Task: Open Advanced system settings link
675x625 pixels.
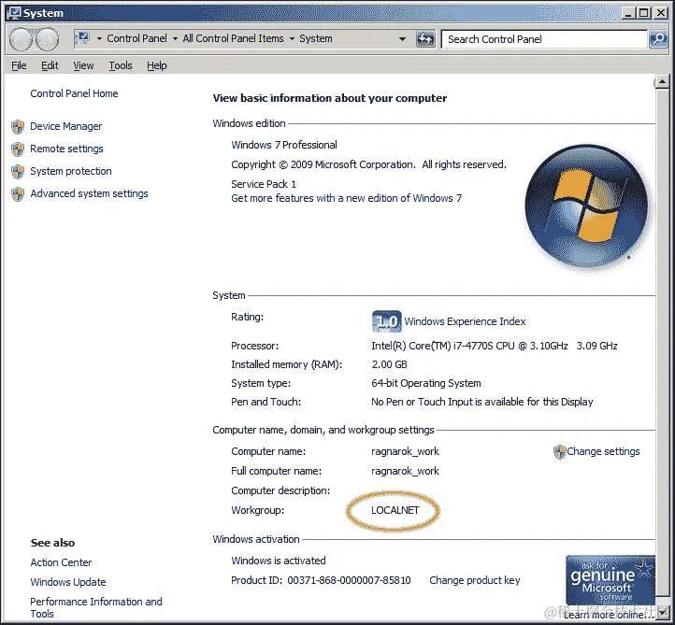Action: click(89, 193)
